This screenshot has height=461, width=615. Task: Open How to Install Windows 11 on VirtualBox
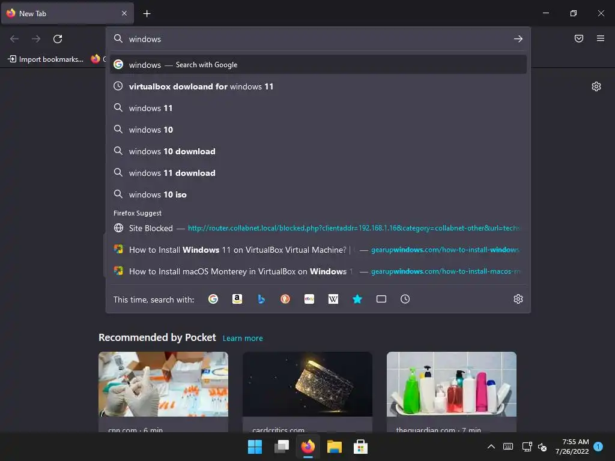point(318,250)
